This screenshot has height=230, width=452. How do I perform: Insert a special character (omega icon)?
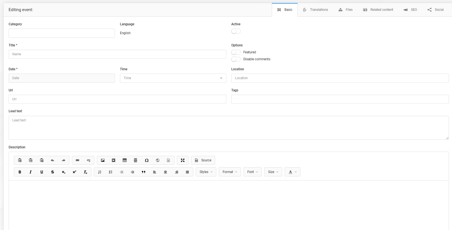pyautogui.click(x=147, y=160)
